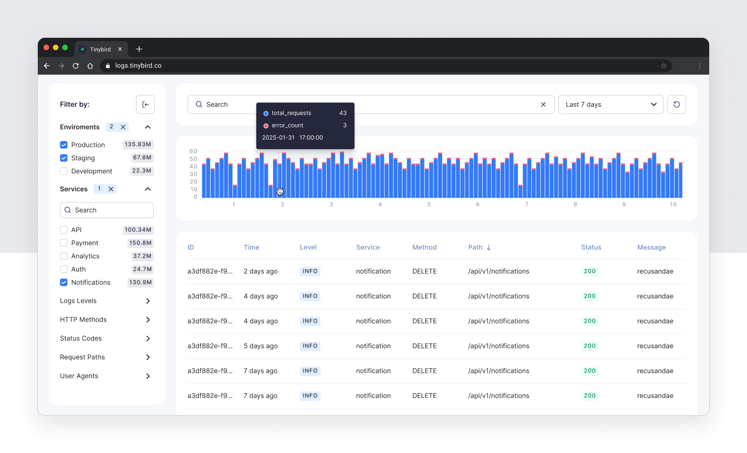Clear the main search field X icon
Screen dimensions: 747x453
click(543, 105)
